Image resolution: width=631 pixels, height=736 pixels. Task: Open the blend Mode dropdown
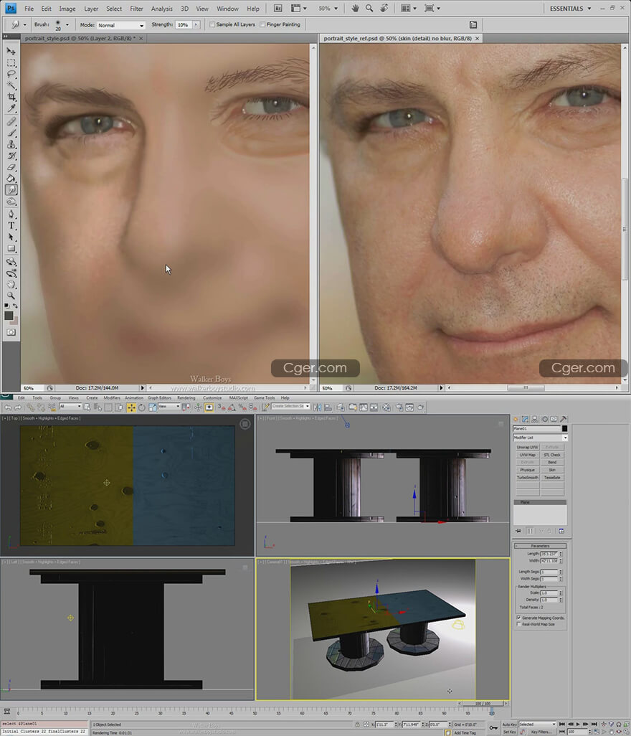[120, 25]
